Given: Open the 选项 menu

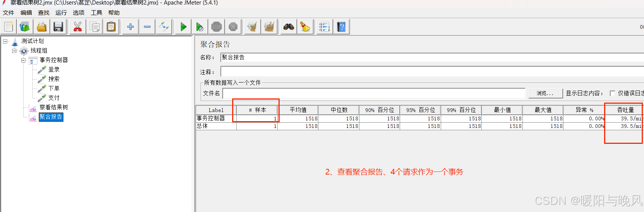Looking at the screenshot, I should tap(79, 13).
